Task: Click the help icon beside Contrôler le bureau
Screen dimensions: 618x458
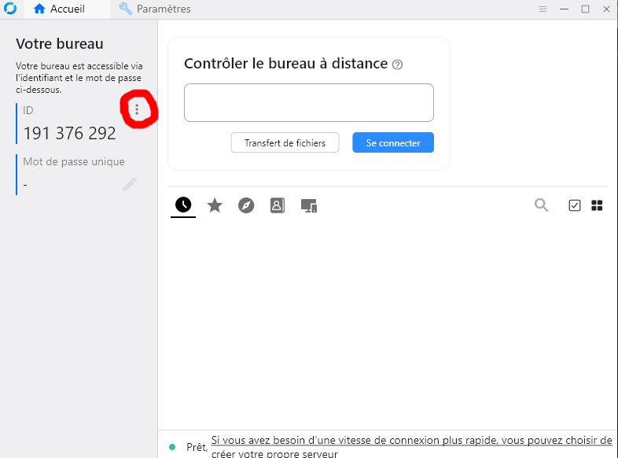Action: point(397,65)
